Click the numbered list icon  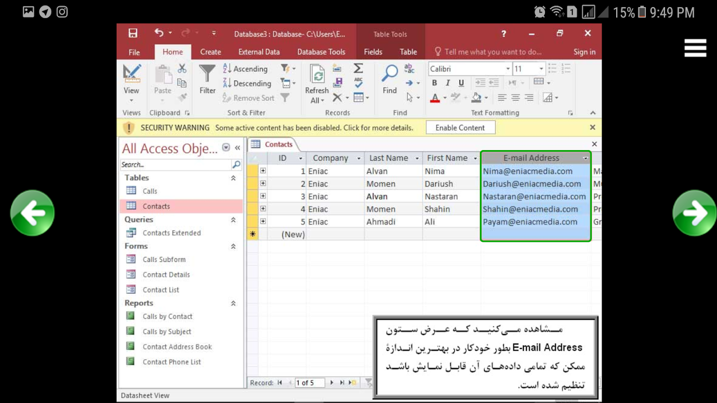(566, 69)
